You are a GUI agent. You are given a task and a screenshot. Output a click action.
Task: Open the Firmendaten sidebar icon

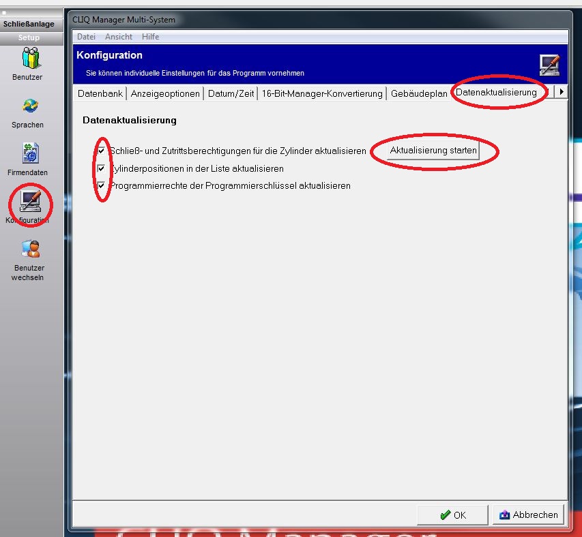31,153
